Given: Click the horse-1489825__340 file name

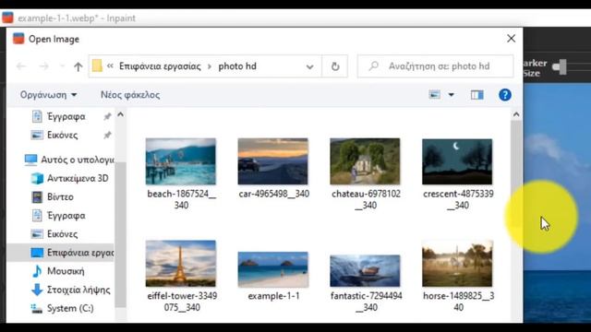Looking at the screenshot, I should (458, 302).
